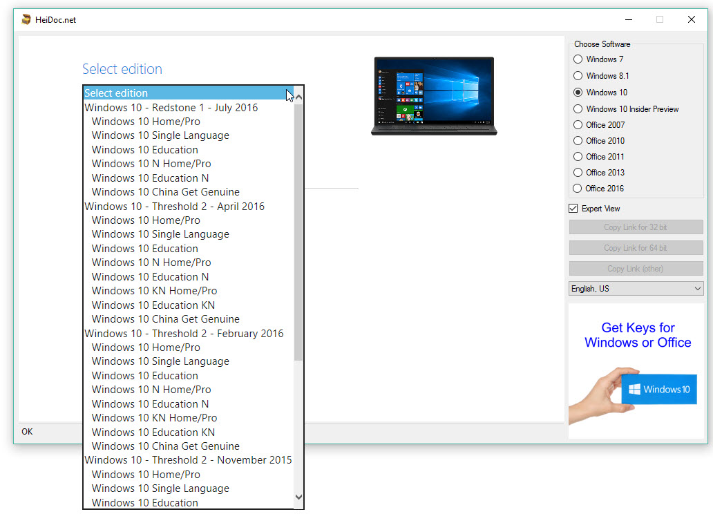Click the Windows 10 laptop picture
The image size is (713, 514).
coord(435,96)
